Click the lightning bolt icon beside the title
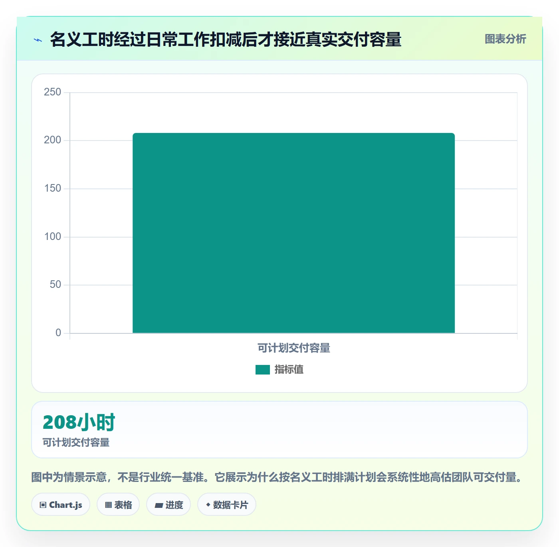 click(x=38, y=40)
